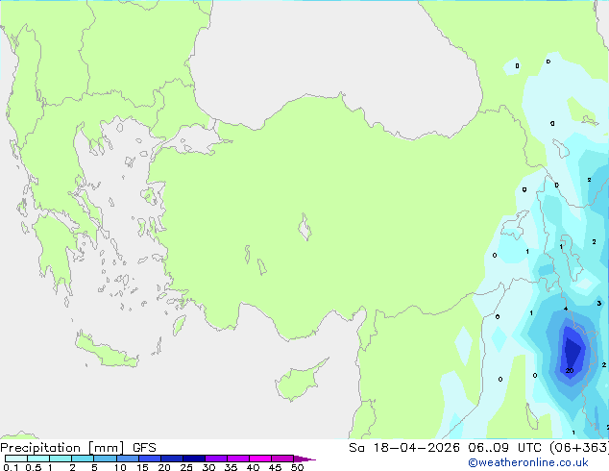Click the 06..09 UTC time range text

[x=504, y=447]
